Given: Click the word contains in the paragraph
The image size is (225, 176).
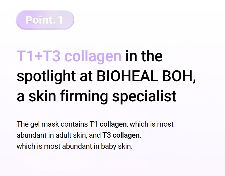Looking at the screenshot, I should [x=74, y=124].
